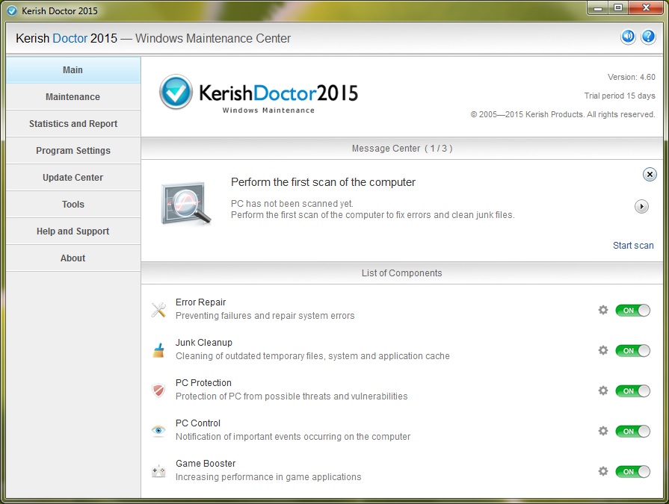
Task: Open Junk Cleanup settings gear
Action: [603, 350]
